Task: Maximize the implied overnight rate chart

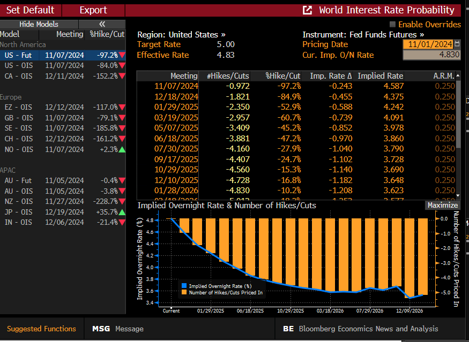Action: click(442, 206)
